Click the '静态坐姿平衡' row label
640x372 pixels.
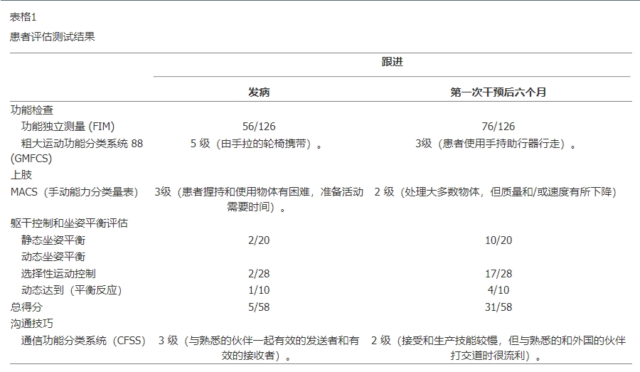click(53, 240)
